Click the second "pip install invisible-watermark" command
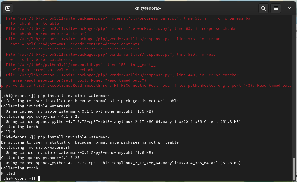The width and height of the screenshot is (297, 182). point(74,137)
